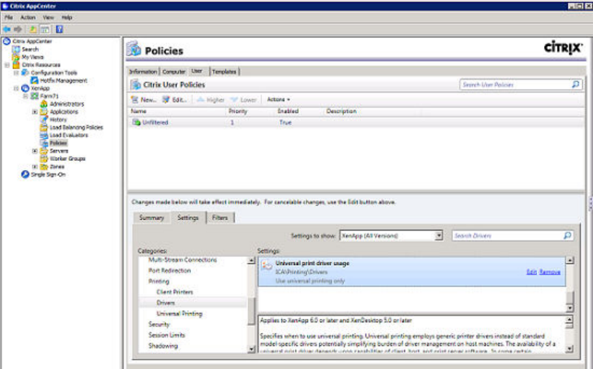Open History in the tree

click(58, 119)
